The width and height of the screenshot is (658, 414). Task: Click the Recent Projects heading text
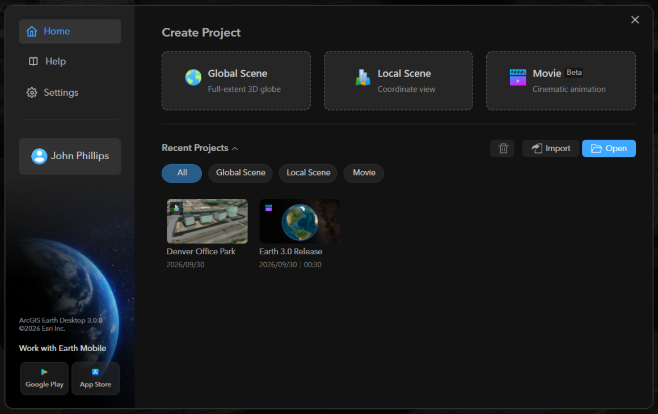195,148
